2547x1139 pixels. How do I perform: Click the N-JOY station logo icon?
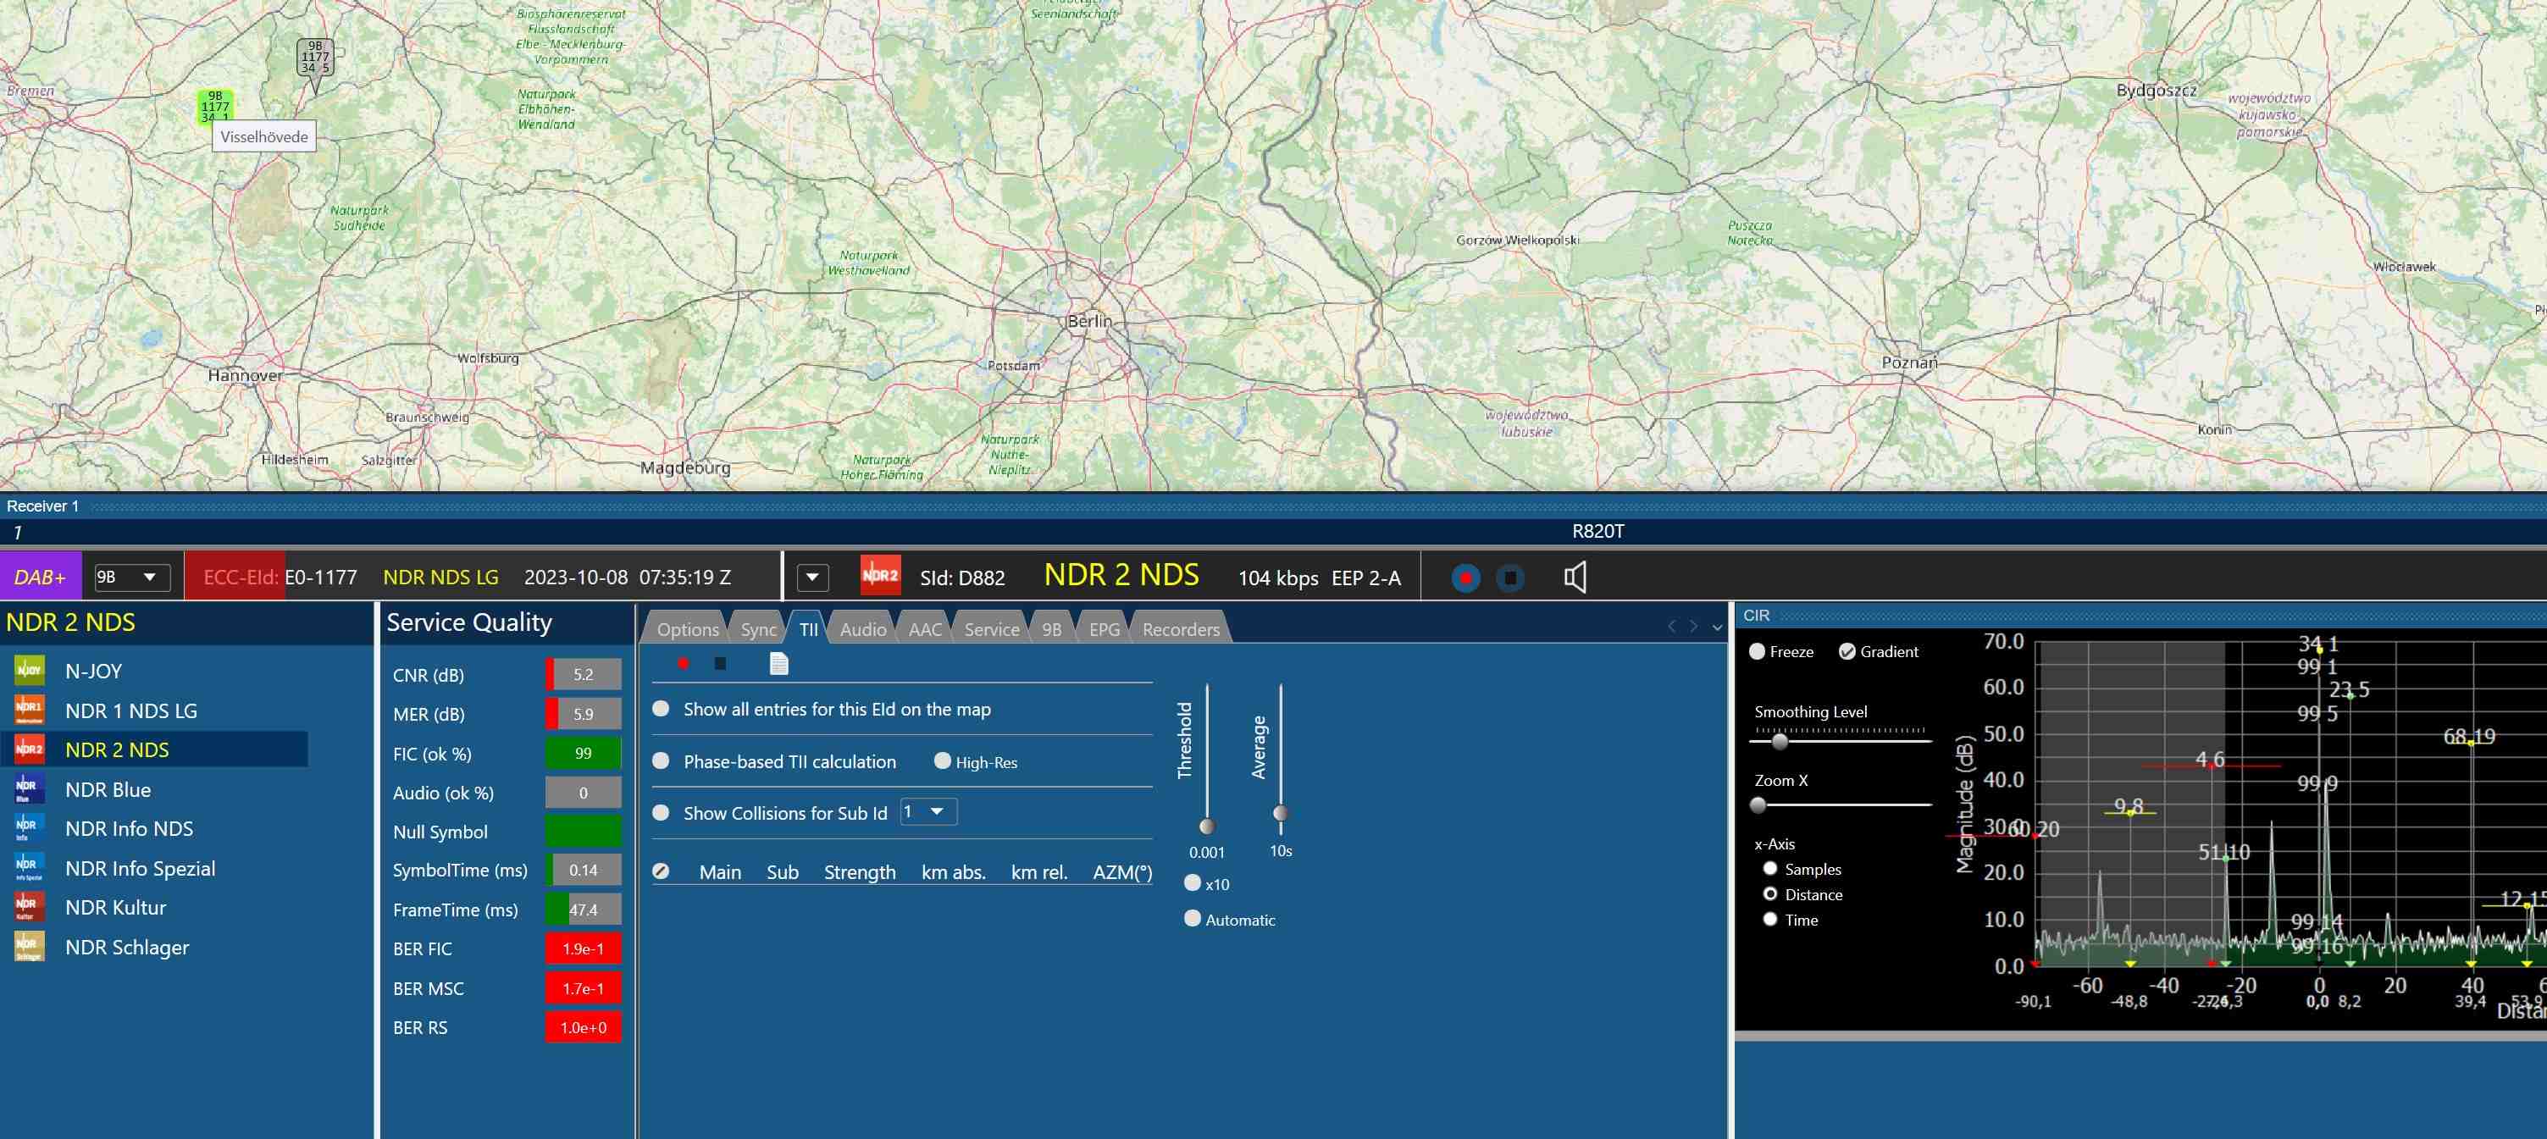[x=29, y=671]
